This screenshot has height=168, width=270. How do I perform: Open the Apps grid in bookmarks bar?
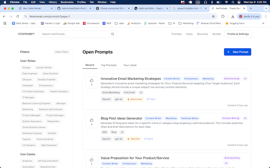(x=5, y=23)
